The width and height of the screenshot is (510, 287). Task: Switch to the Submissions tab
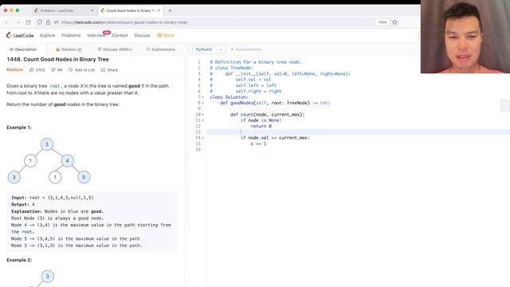click(x=161, y=49)
